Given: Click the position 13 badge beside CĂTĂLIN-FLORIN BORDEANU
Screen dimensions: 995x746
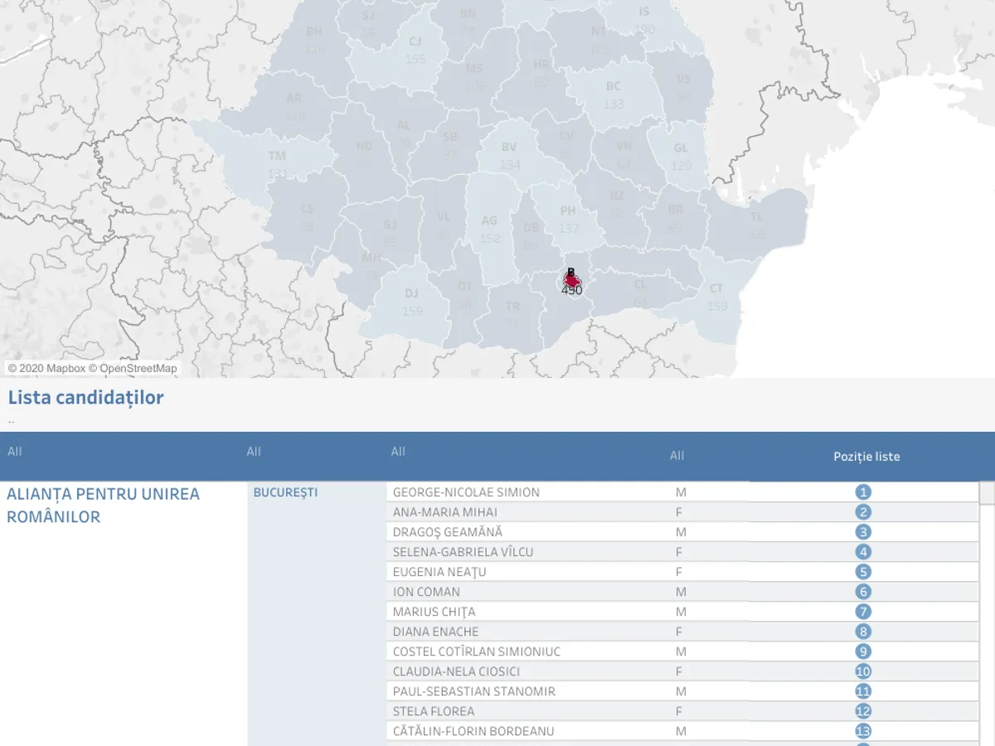Looking at the screenshot, I should click(862, 730).
